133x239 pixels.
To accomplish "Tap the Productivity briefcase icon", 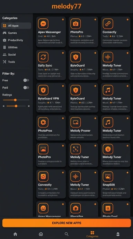I will (5, 40).
